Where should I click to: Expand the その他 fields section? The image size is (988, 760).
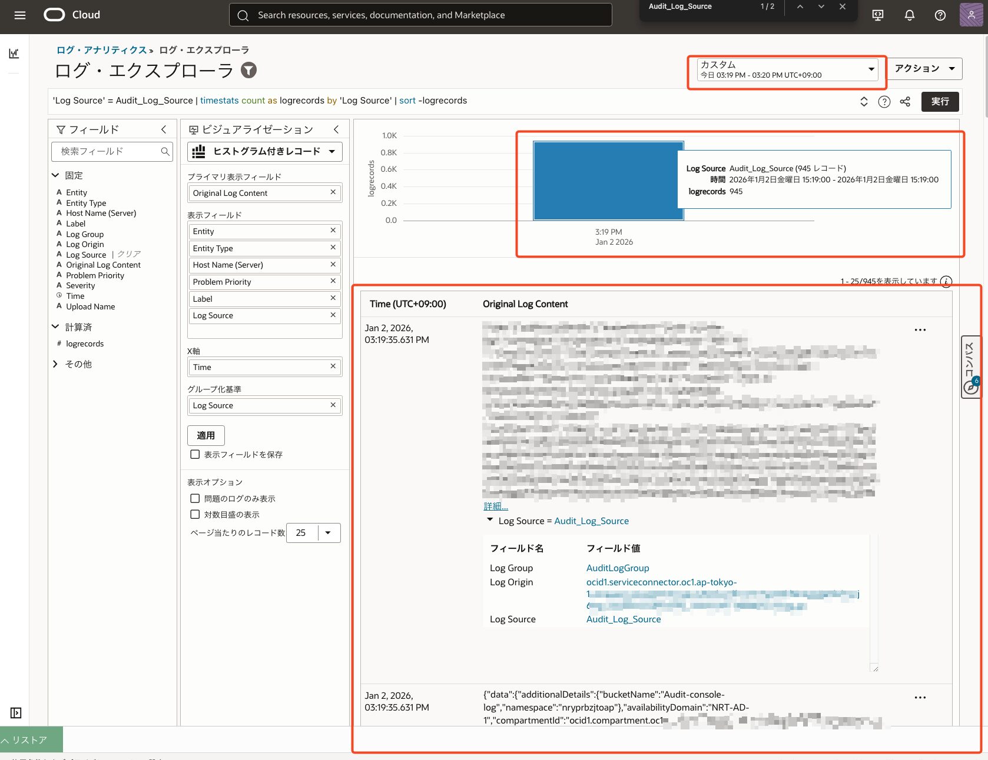click(x=55, y=364)
